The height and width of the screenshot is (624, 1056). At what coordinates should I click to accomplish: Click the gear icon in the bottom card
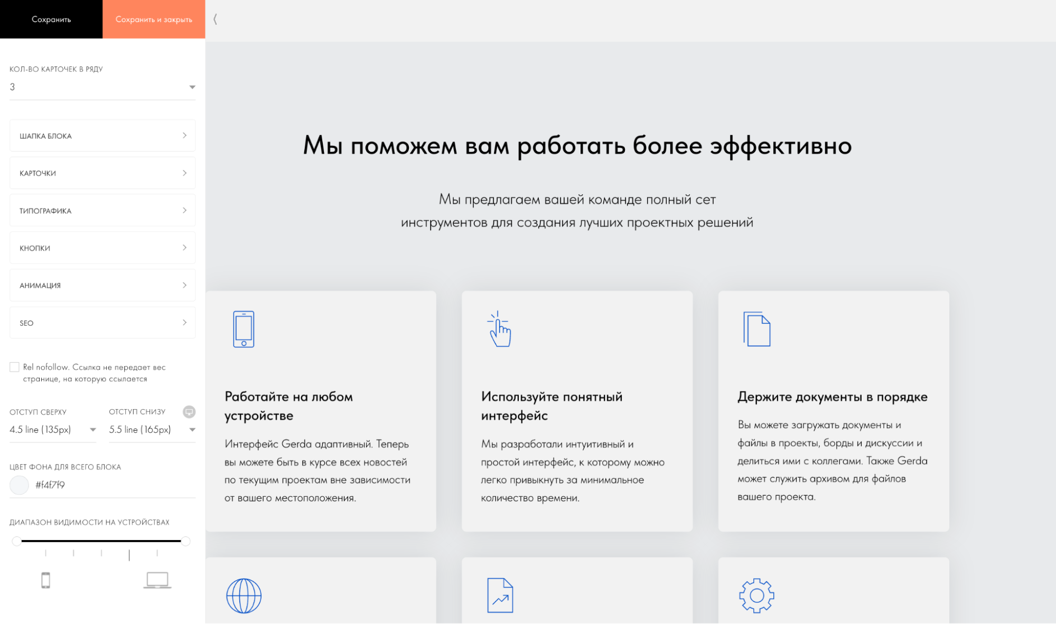point(756,595)
